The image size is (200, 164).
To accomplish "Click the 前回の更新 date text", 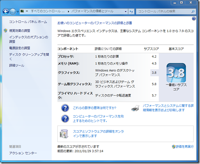I will click(80, 151).
